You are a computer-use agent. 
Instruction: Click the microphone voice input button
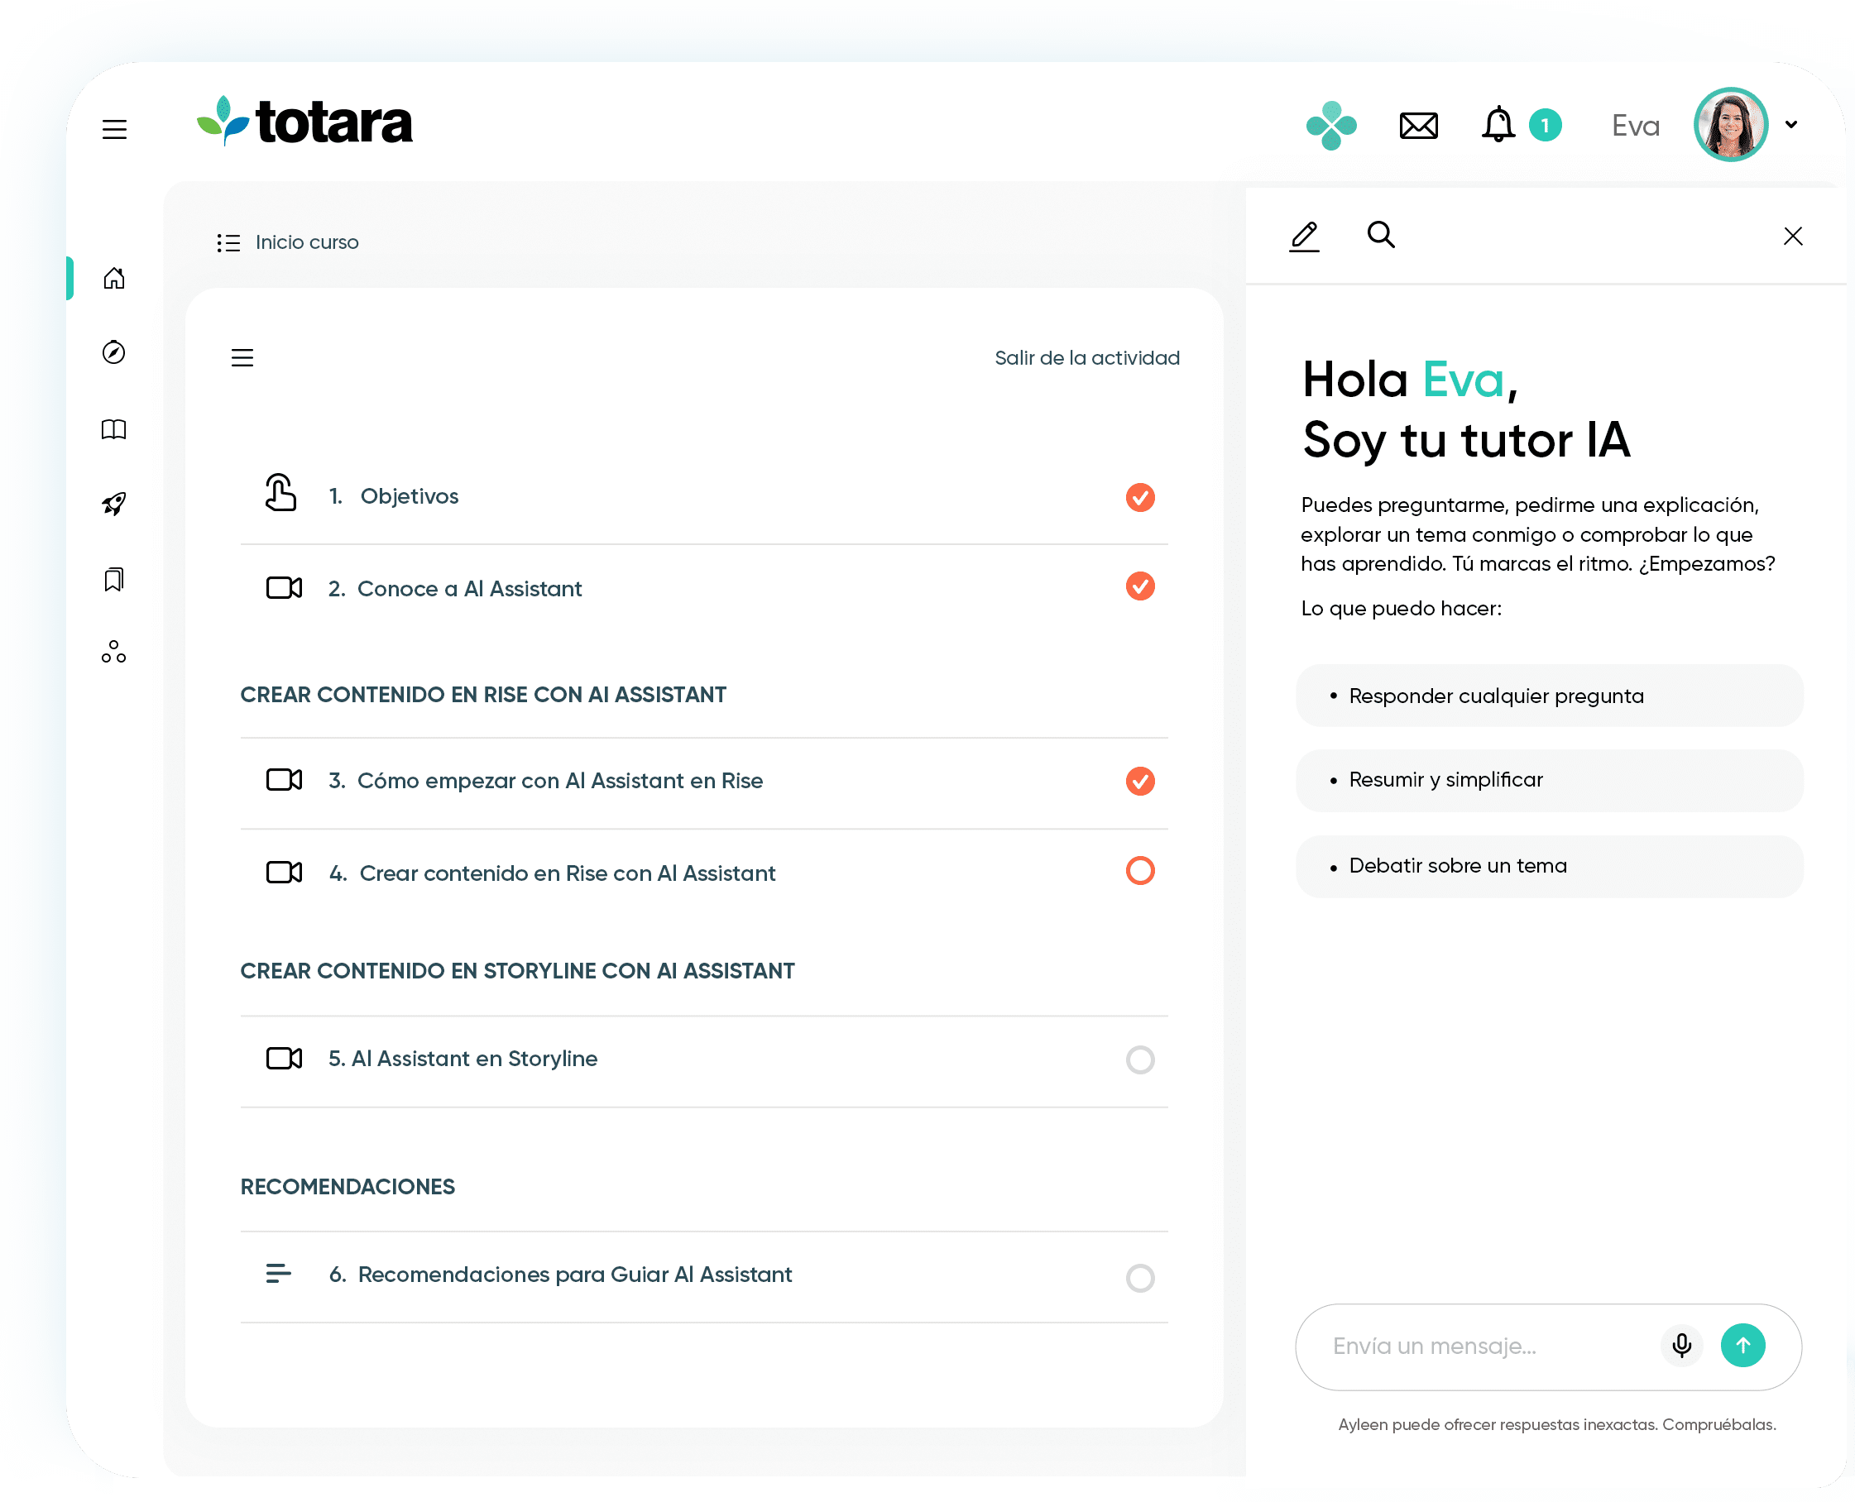[x=1681, y=1346]
